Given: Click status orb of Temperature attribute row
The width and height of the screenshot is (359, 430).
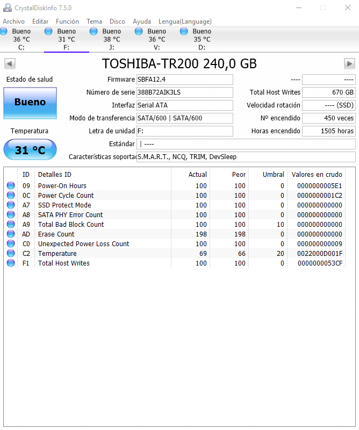Looking at the screenshot, I should [x=11, y=253].
